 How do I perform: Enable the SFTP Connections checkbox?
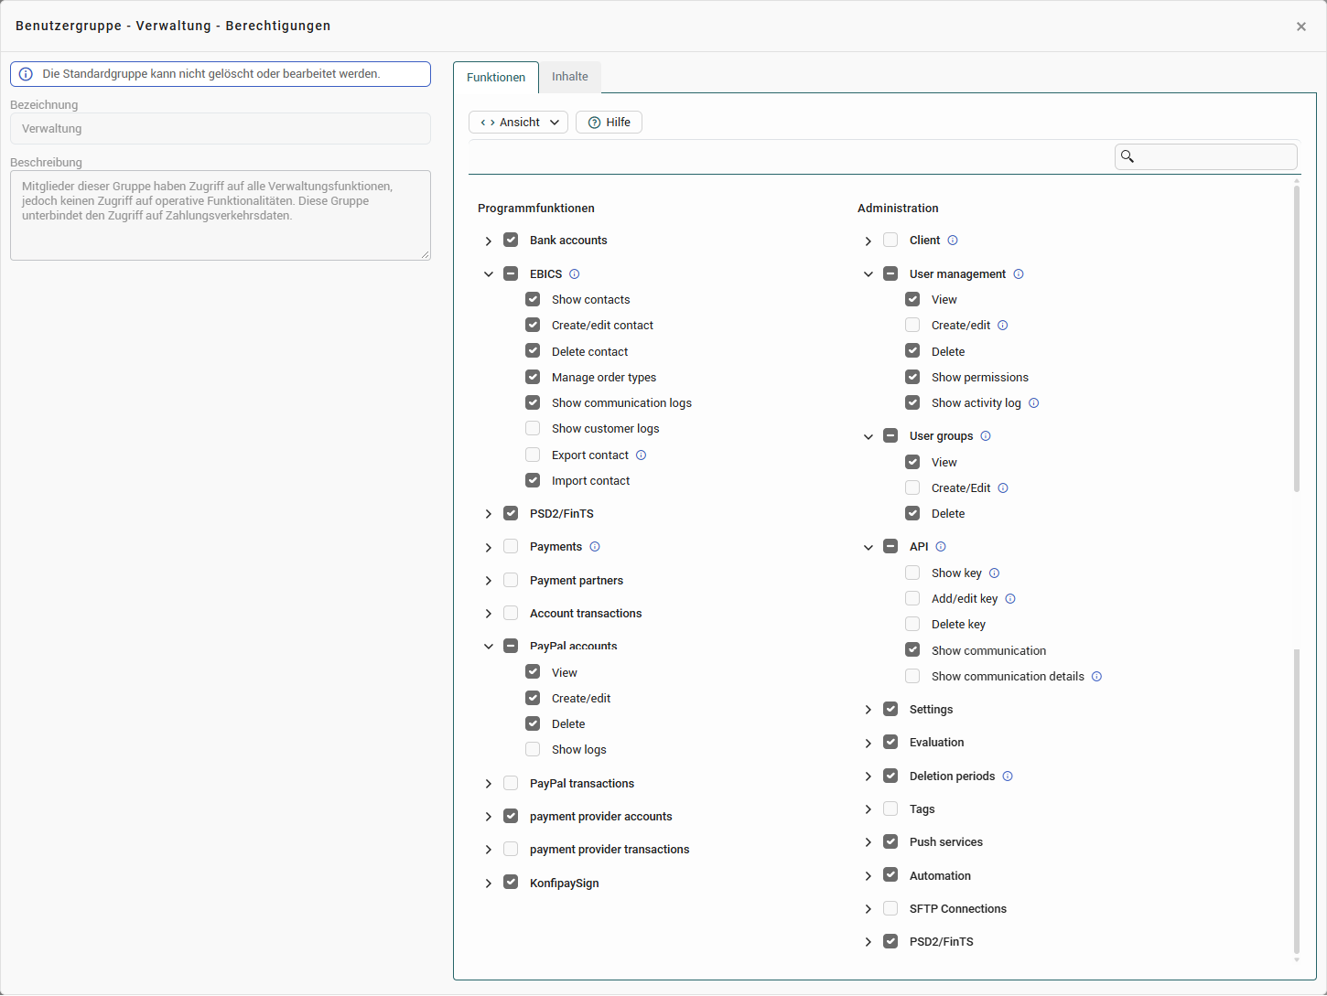pos(890,909)
